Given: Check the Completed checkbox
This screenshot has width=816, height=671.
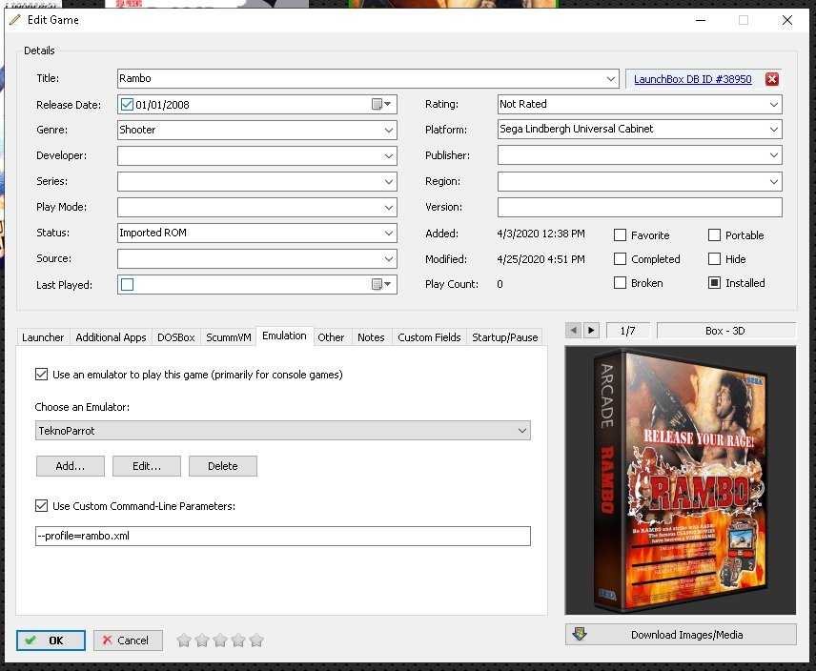Looking at the screenshot, I should click(620, 259).
